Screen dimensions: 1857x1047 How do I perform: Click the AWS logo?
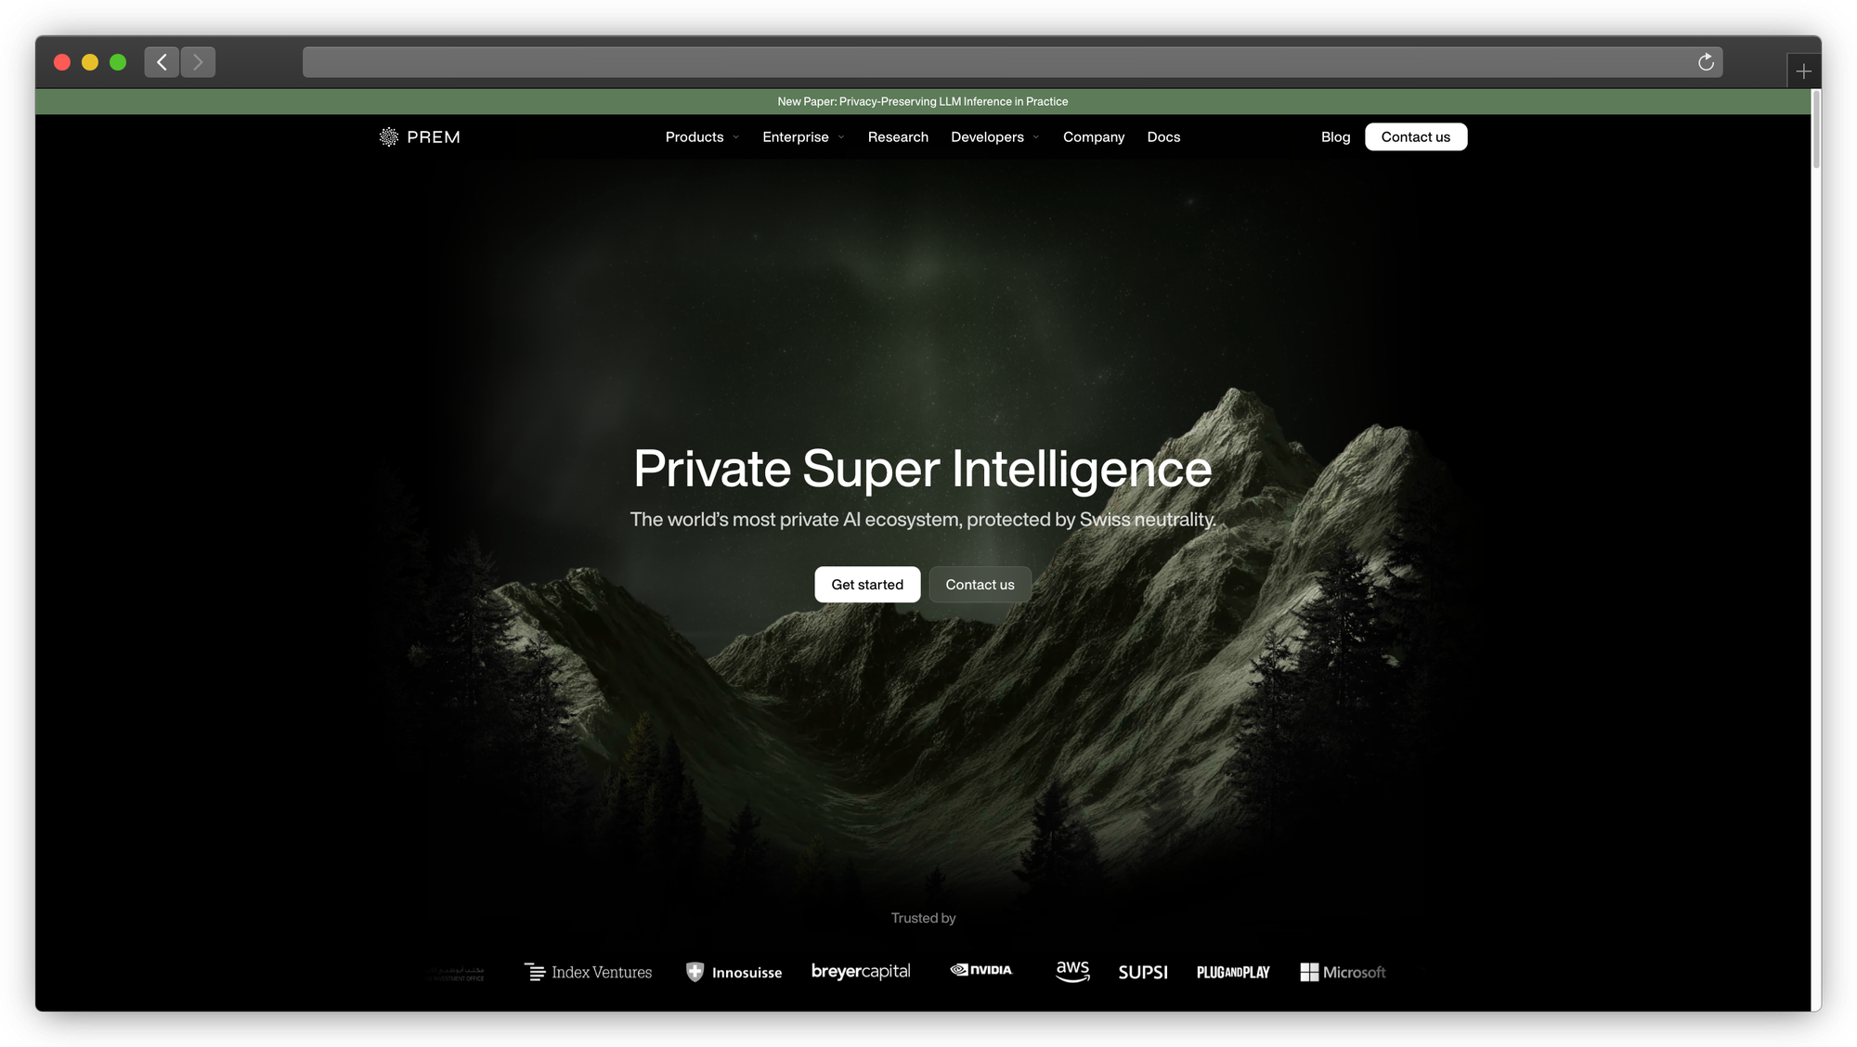tap(1072, 971)
